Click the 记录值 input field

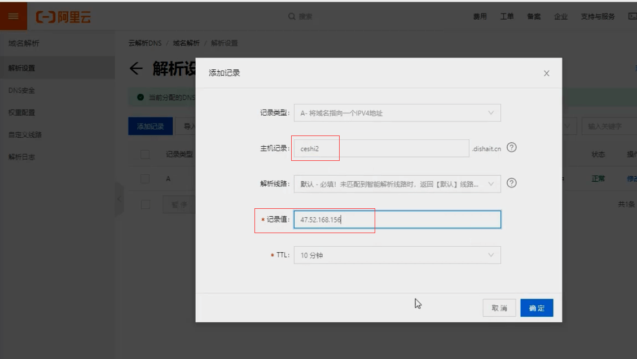397,220
